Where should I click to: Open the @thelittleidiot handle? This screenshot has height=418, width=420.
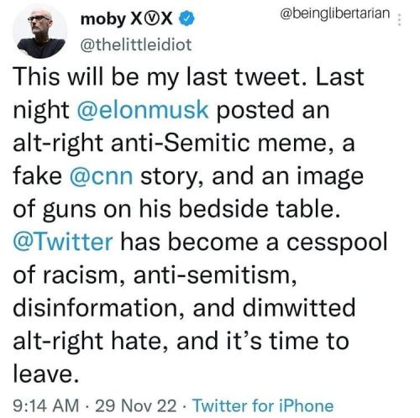[x=136, y=44]
